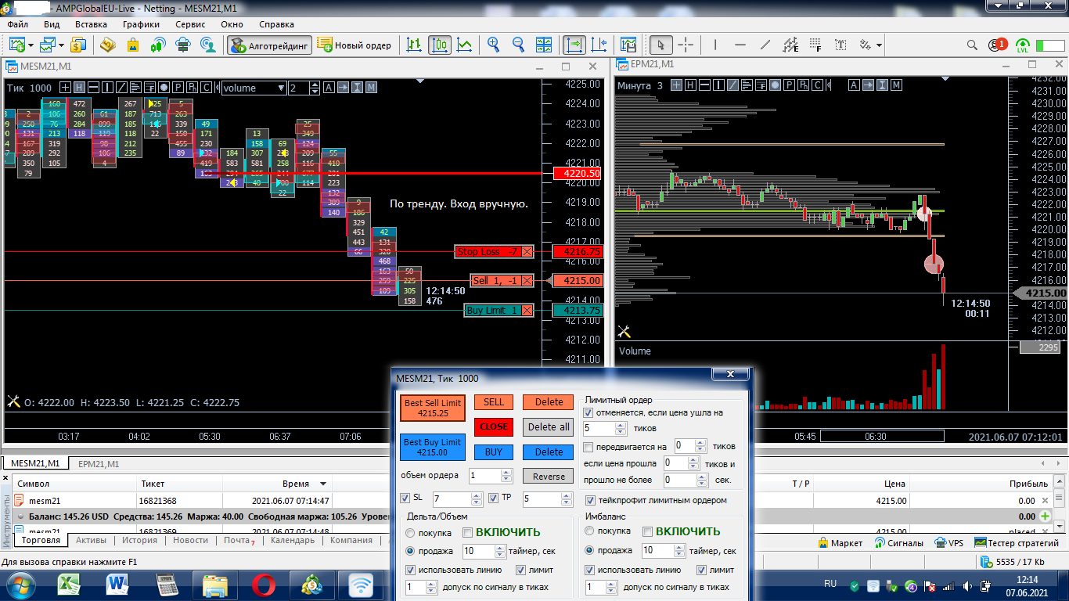Click the Best Sell Limit 4215.25 button
The image size is (1069, 601).
[x=433, y=408]
